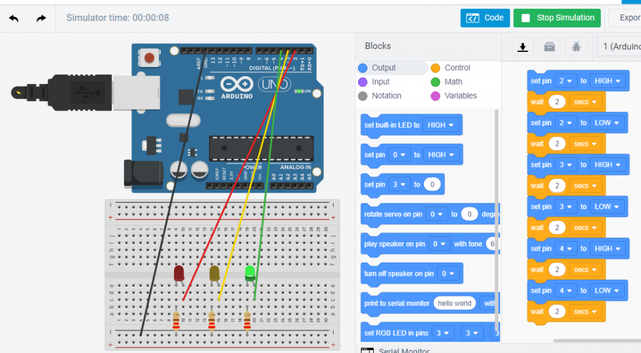The height and width of the screenshot is (353, 641).
Task: Start the debugger with the bug icon
Action: 576,47
